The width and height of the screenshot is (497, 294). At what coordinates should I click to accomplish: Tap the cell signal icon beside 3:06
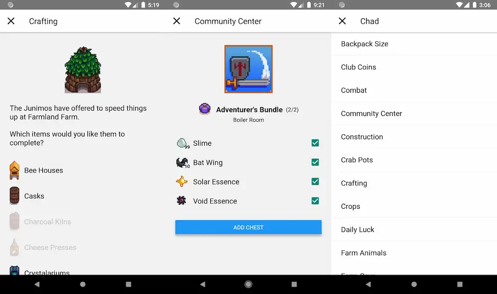coord(467,5)
